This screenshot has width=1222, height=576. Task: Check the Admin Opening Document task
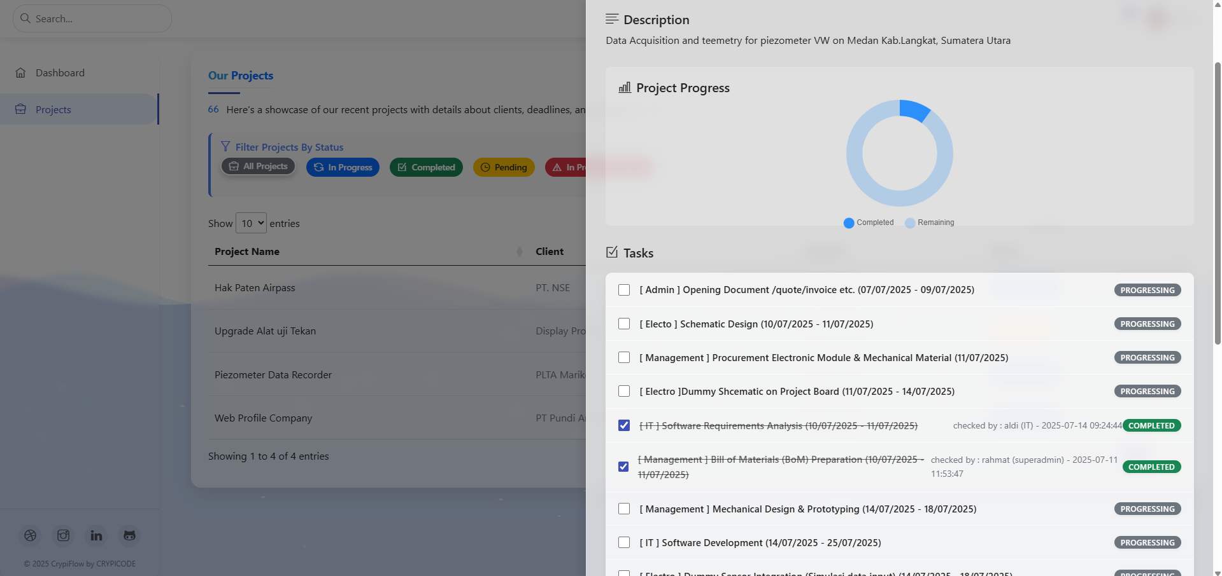click(624, 290)
